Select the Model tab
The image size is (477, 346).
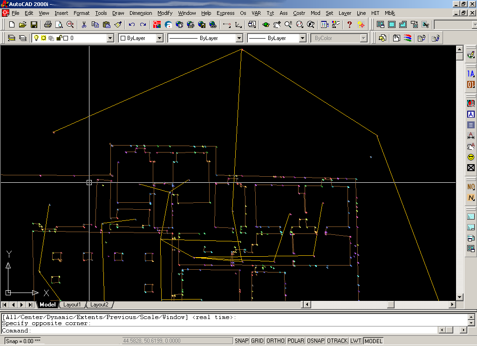click(x=48, y=305)
